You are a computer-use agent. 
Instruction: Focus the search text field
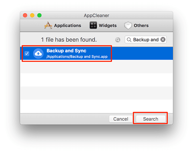(x=146, y=40)
